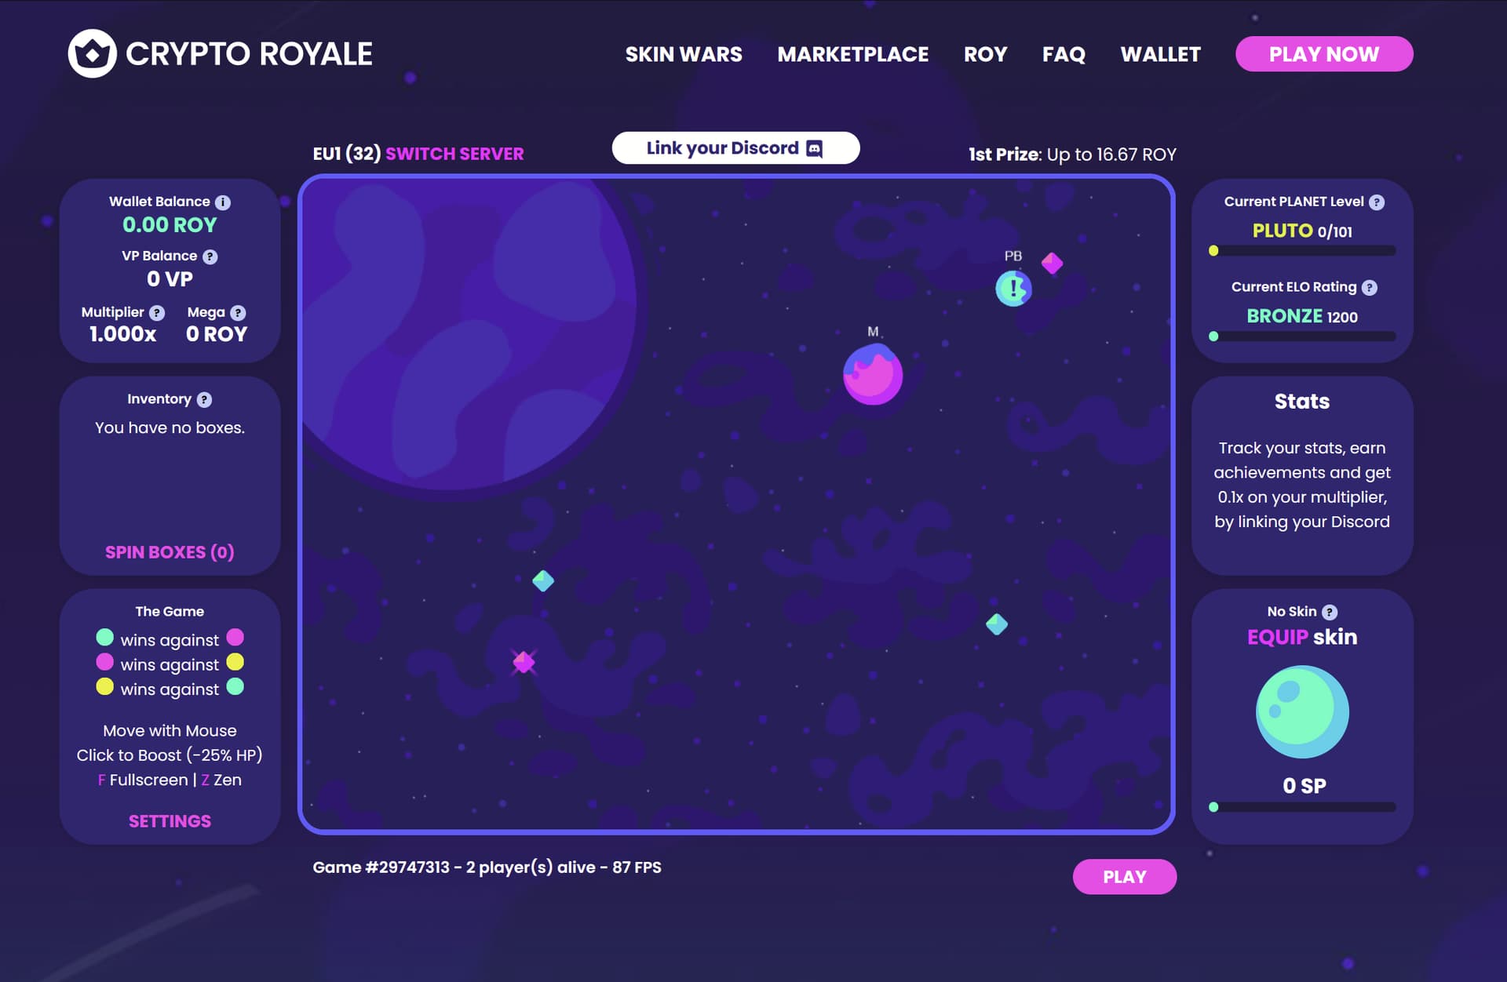Open VP Balance help icon
The height and width of the screenshot is (982, 1507).
pos(210,256)
